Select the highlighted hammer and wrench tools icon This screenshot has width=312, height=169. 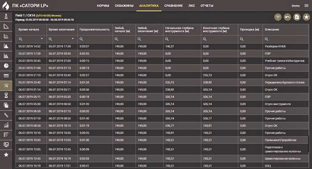click(6, 85)
